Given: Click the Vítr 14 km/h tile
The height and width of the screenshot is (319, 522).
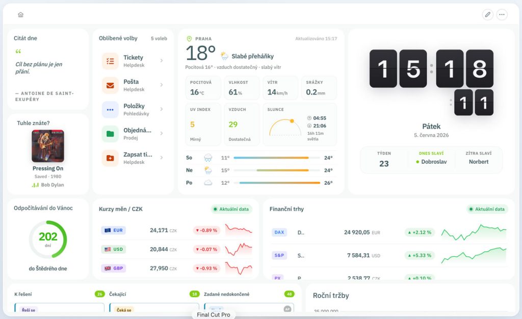Looking at the screenshot, I should [x=280, y=88].
